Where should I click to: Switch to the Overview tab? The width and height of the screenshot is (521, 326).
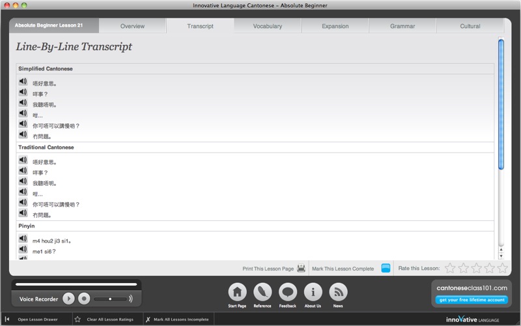pos(132,26)
